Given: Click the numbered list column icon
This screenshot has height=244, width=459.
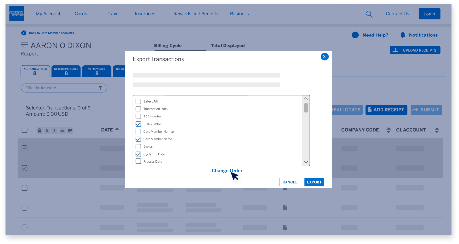Looking at the screenshot, I should [x=62, y=130].
